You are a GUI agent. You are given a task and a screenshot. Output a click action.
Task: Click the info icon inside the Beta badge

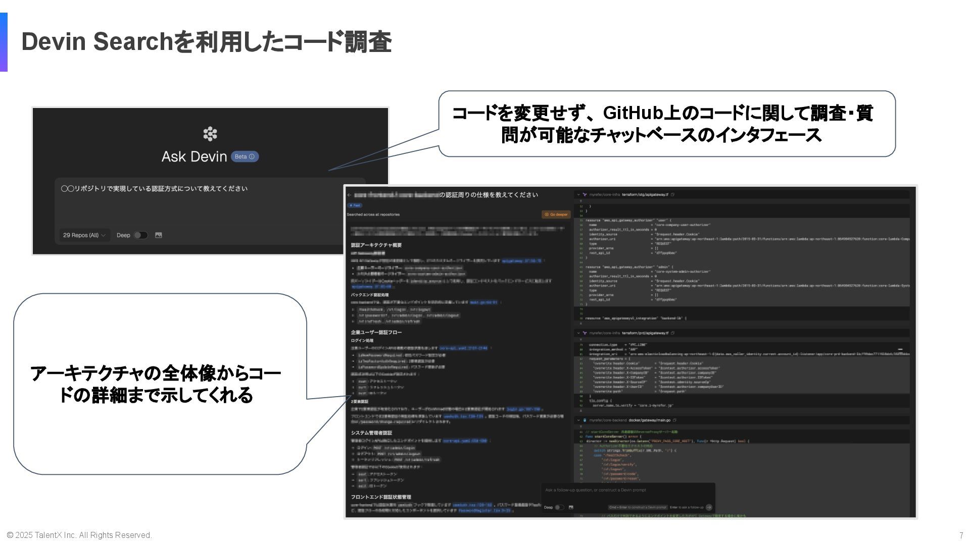252,156
